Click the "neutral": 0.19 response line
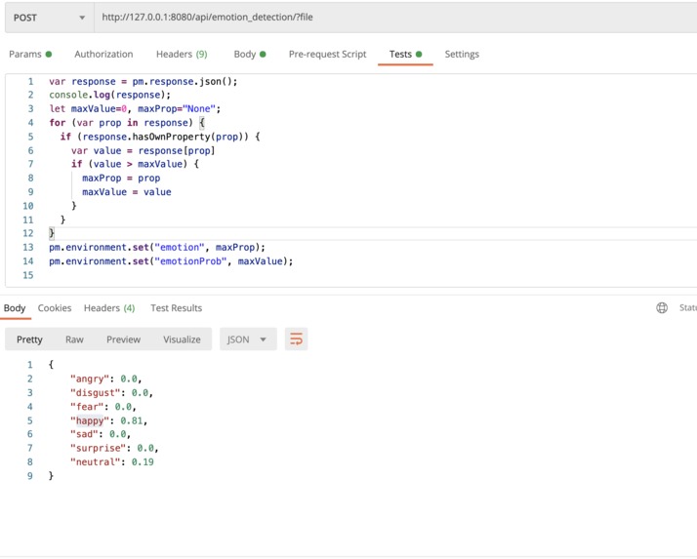Image resolution: width=697 pixels, height=559 pixels. (111, 462)
